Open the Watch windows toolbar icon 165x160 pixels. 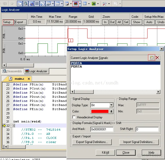point(48,4)
